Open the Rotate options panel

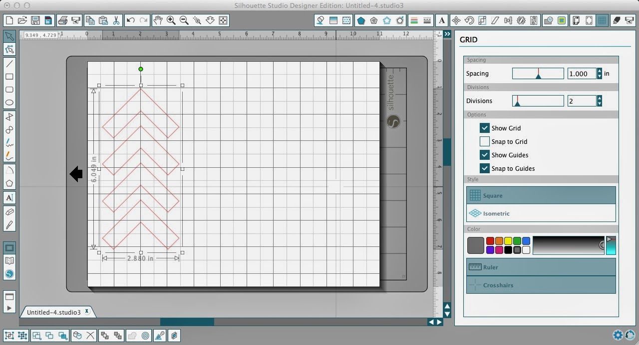(x=469, y=20)
